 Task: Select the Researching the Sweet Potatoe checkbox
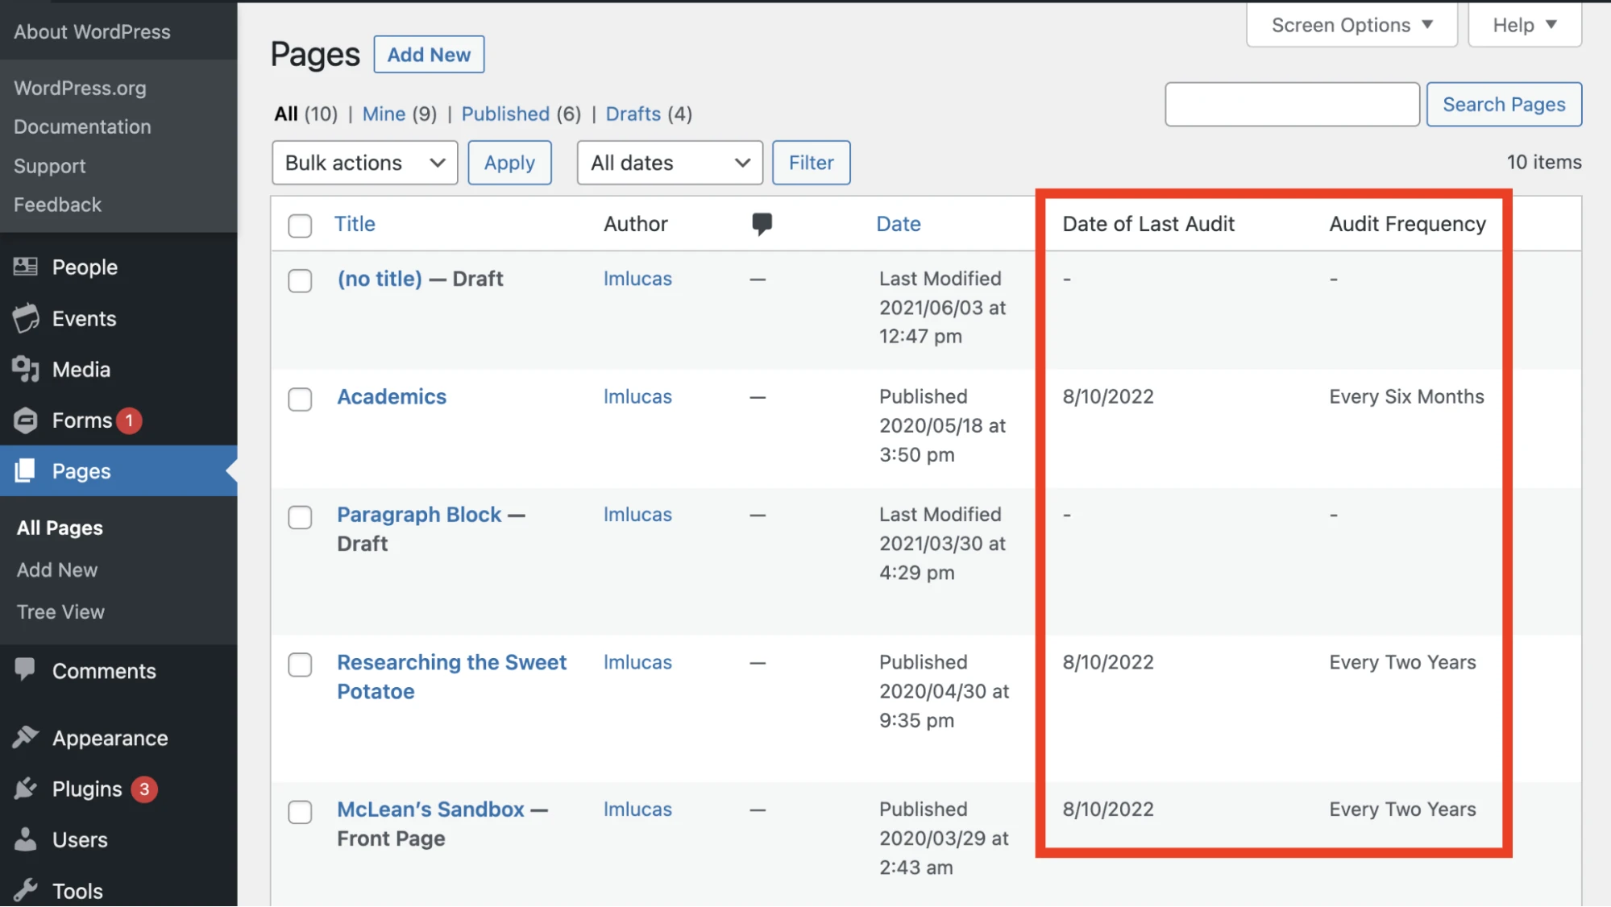(299, 665)
